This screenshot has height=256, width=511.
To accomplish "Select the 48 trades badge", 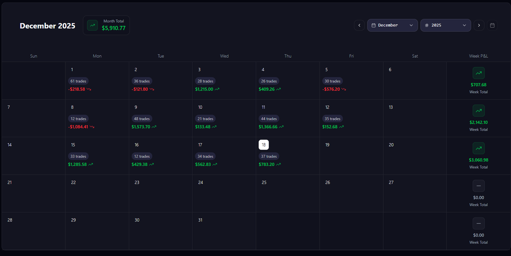I will tap(142, 119).
